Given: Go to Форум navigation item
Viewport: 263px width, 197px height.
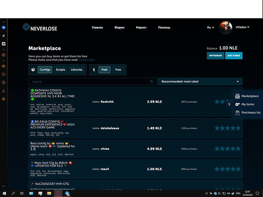Looking at the screenshot, I should tap(119, 28).
